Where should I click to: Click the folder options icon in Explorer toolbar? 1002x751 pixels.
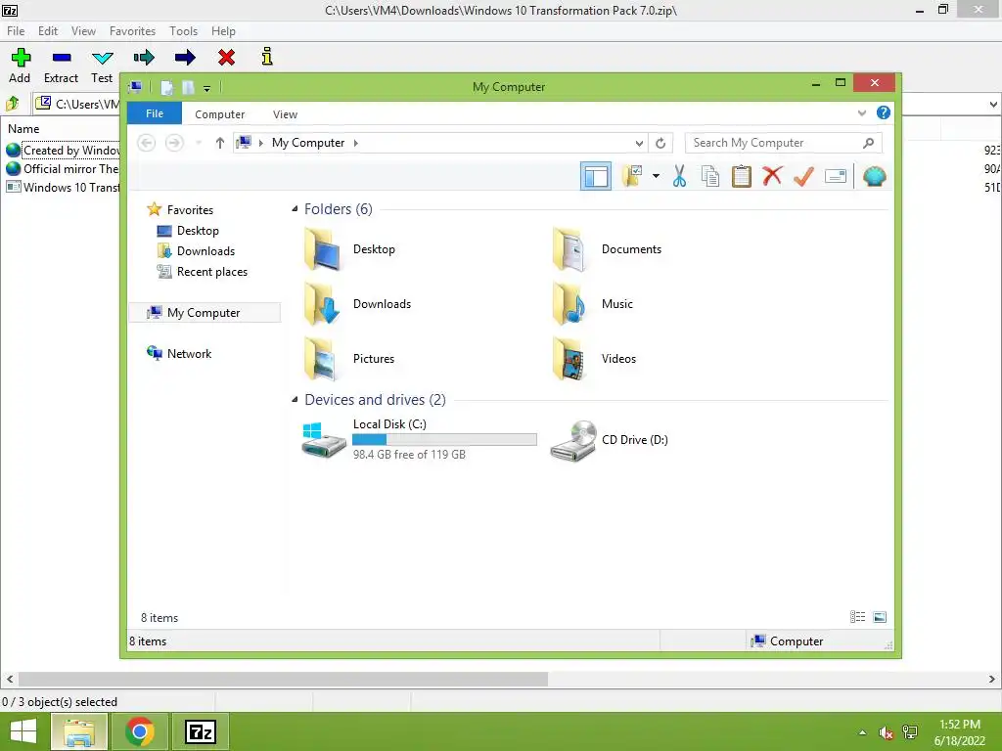pos(632,176)
